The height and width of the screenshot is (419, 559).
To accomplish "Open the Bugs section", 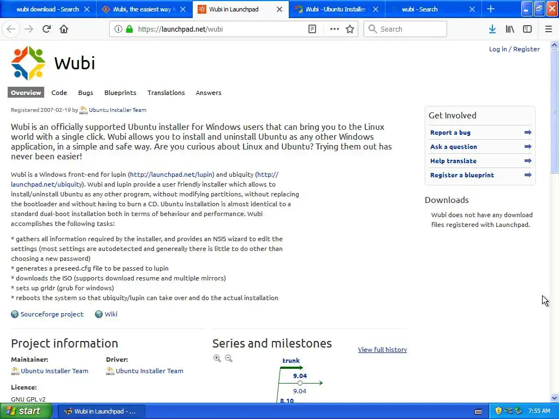I will (86, 93).
